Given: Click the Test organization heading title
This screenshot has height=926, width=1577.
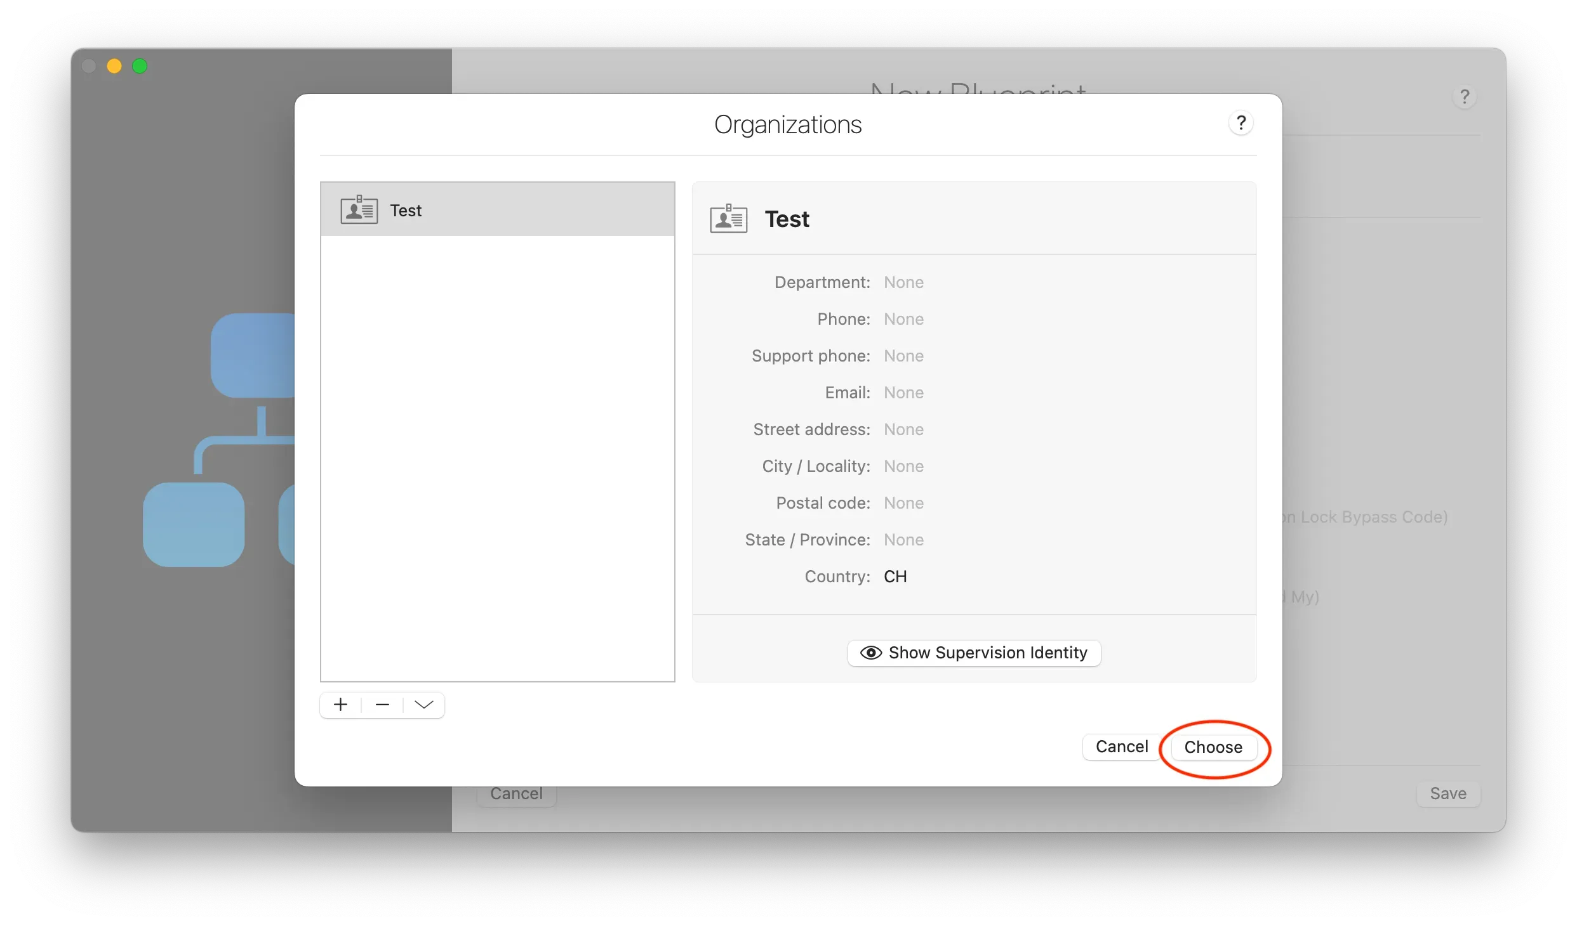Looking at the screenshot, I should 787,219.
